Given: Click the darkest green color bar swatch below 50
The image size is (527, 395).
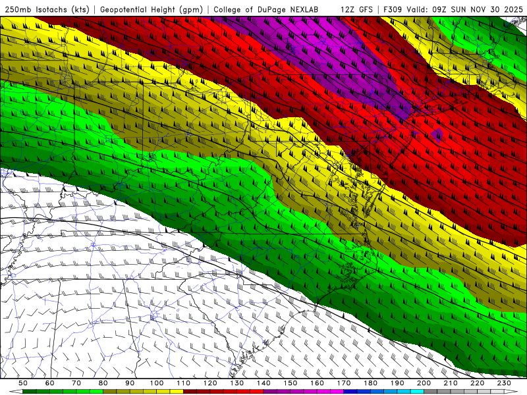Looking at the screenshot, I should [30, 391].
